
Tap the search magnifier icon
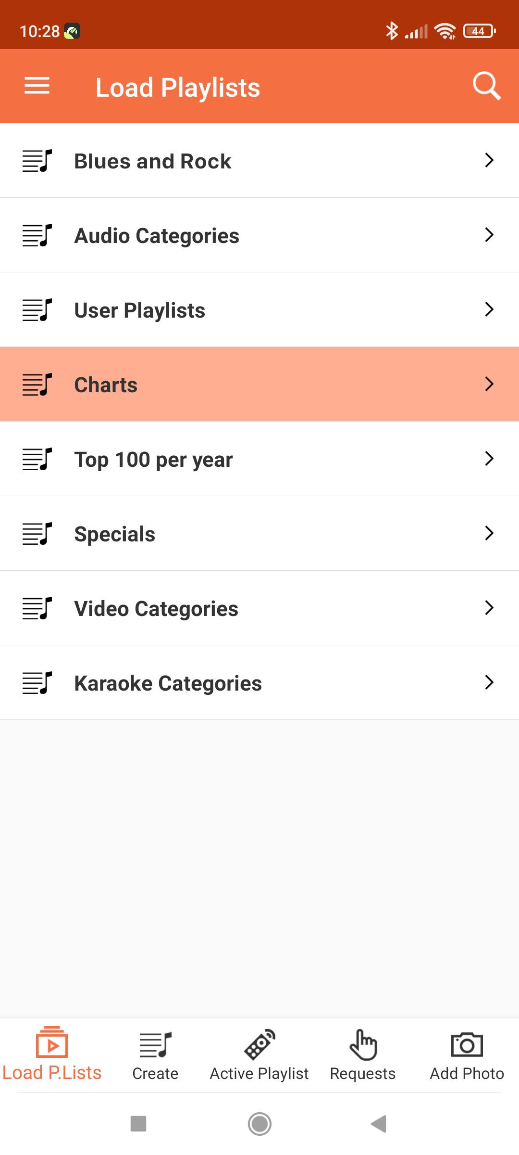(x=487, y=86)
